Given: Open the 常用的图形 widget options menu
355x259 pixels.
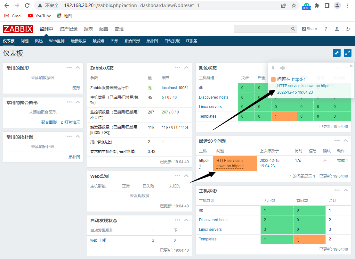Looking at the screenshot, I should coord(69,67).
